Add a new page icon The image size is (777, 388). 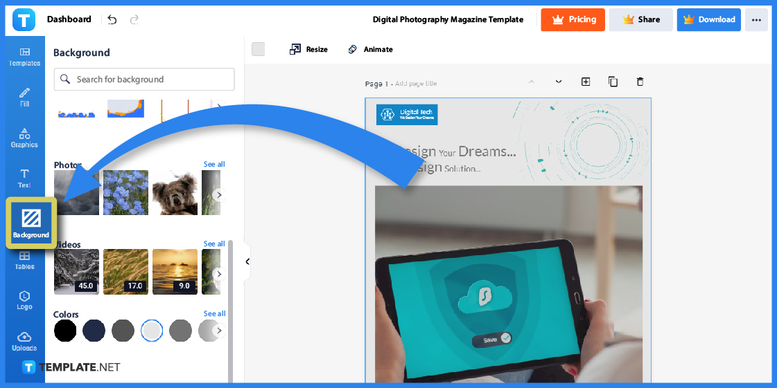(586, 82)
